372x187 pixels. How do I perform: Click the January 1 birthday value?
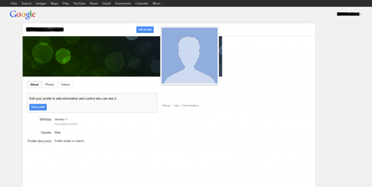[61, 119]
